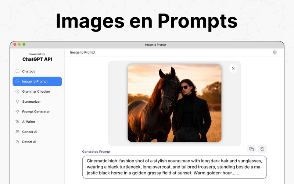Open the Prompt Generator tool
Screen dimensions: 294x184
point(37,112)
